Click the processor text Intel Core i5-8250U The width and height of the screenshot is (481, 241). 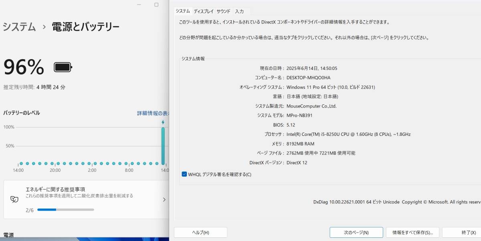348,134
